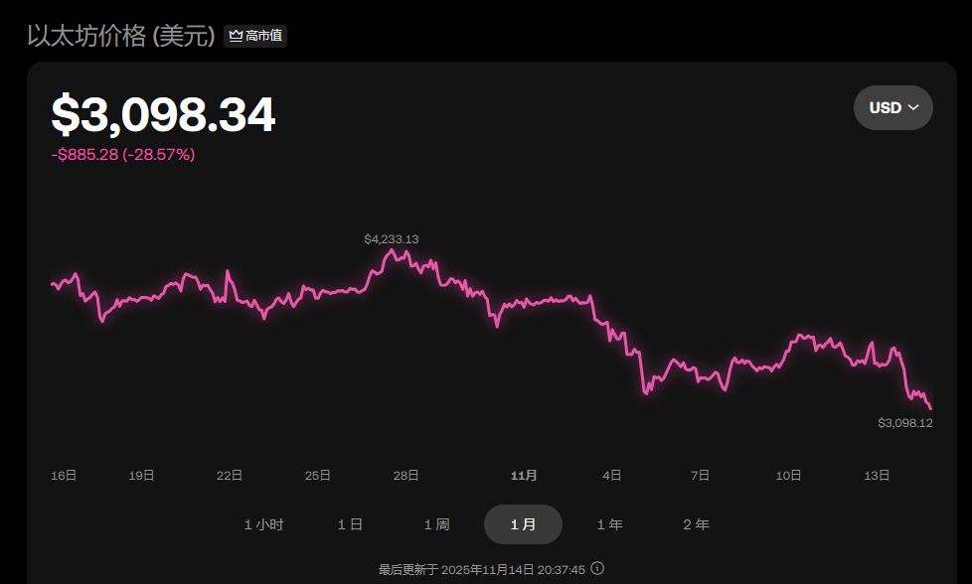
Task: Open the USD currency dropdown
Action: tap(892, 107)
